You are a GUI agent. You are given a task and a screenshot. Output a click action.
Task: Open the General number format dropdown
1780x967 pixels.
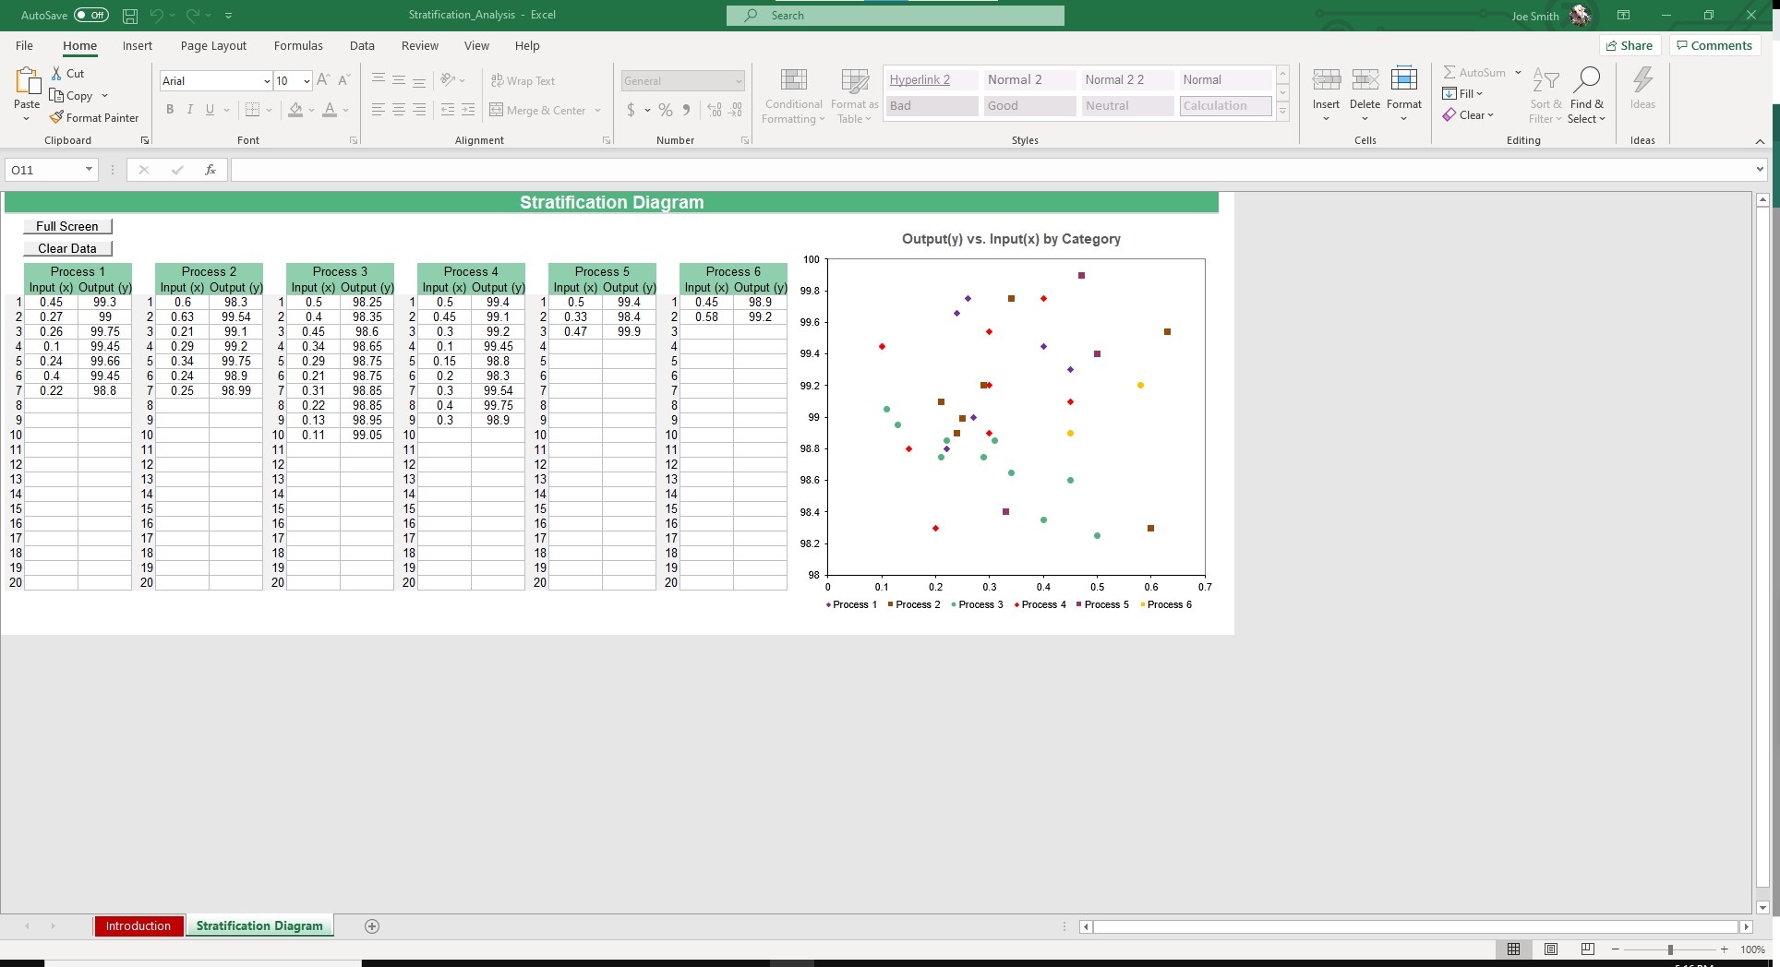[739, 81]
